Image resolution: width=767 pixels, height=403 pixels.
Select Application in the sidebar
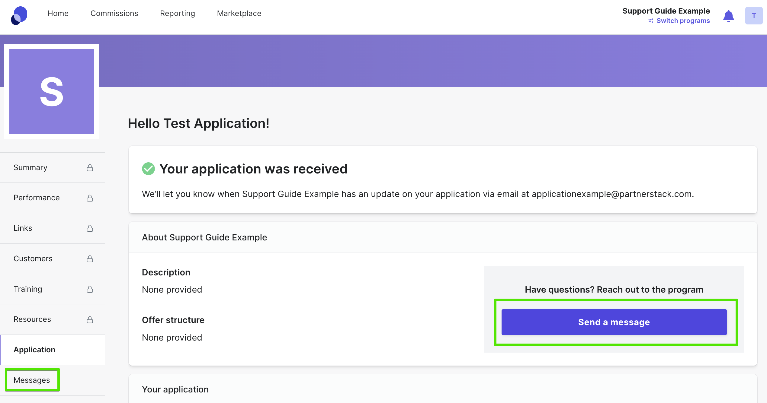[x=53, y=350]
